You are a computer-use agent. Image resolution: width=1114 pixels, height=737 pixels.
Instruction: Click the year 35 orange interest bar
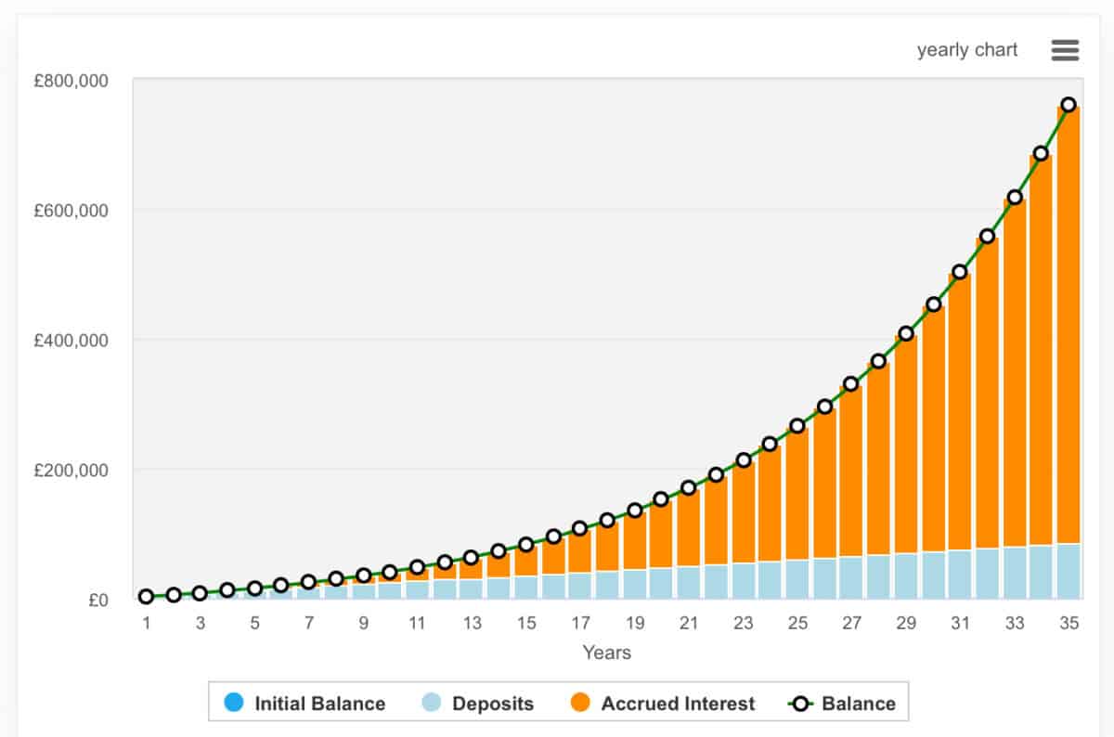(x=1069, y=325)
